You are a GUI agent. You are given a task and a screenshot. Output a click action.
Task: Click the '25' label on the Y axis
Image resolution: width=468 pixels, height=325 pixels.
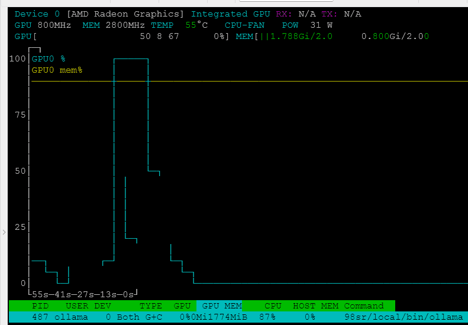tap(20, 227)
